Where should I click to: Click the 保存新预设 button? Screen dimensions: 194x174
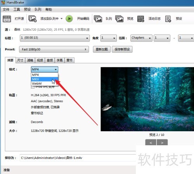click(x=122, y=49)
